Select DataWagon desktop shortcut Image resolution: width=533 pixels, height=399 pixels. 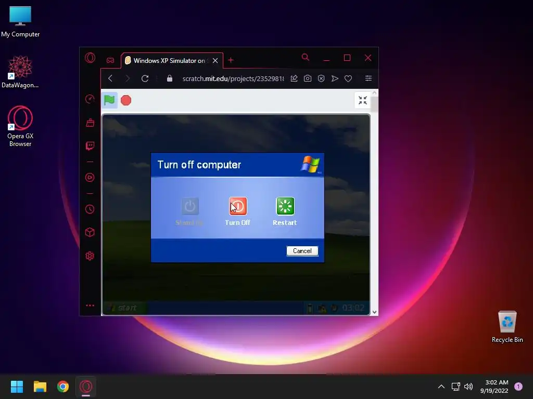(20, 72)
